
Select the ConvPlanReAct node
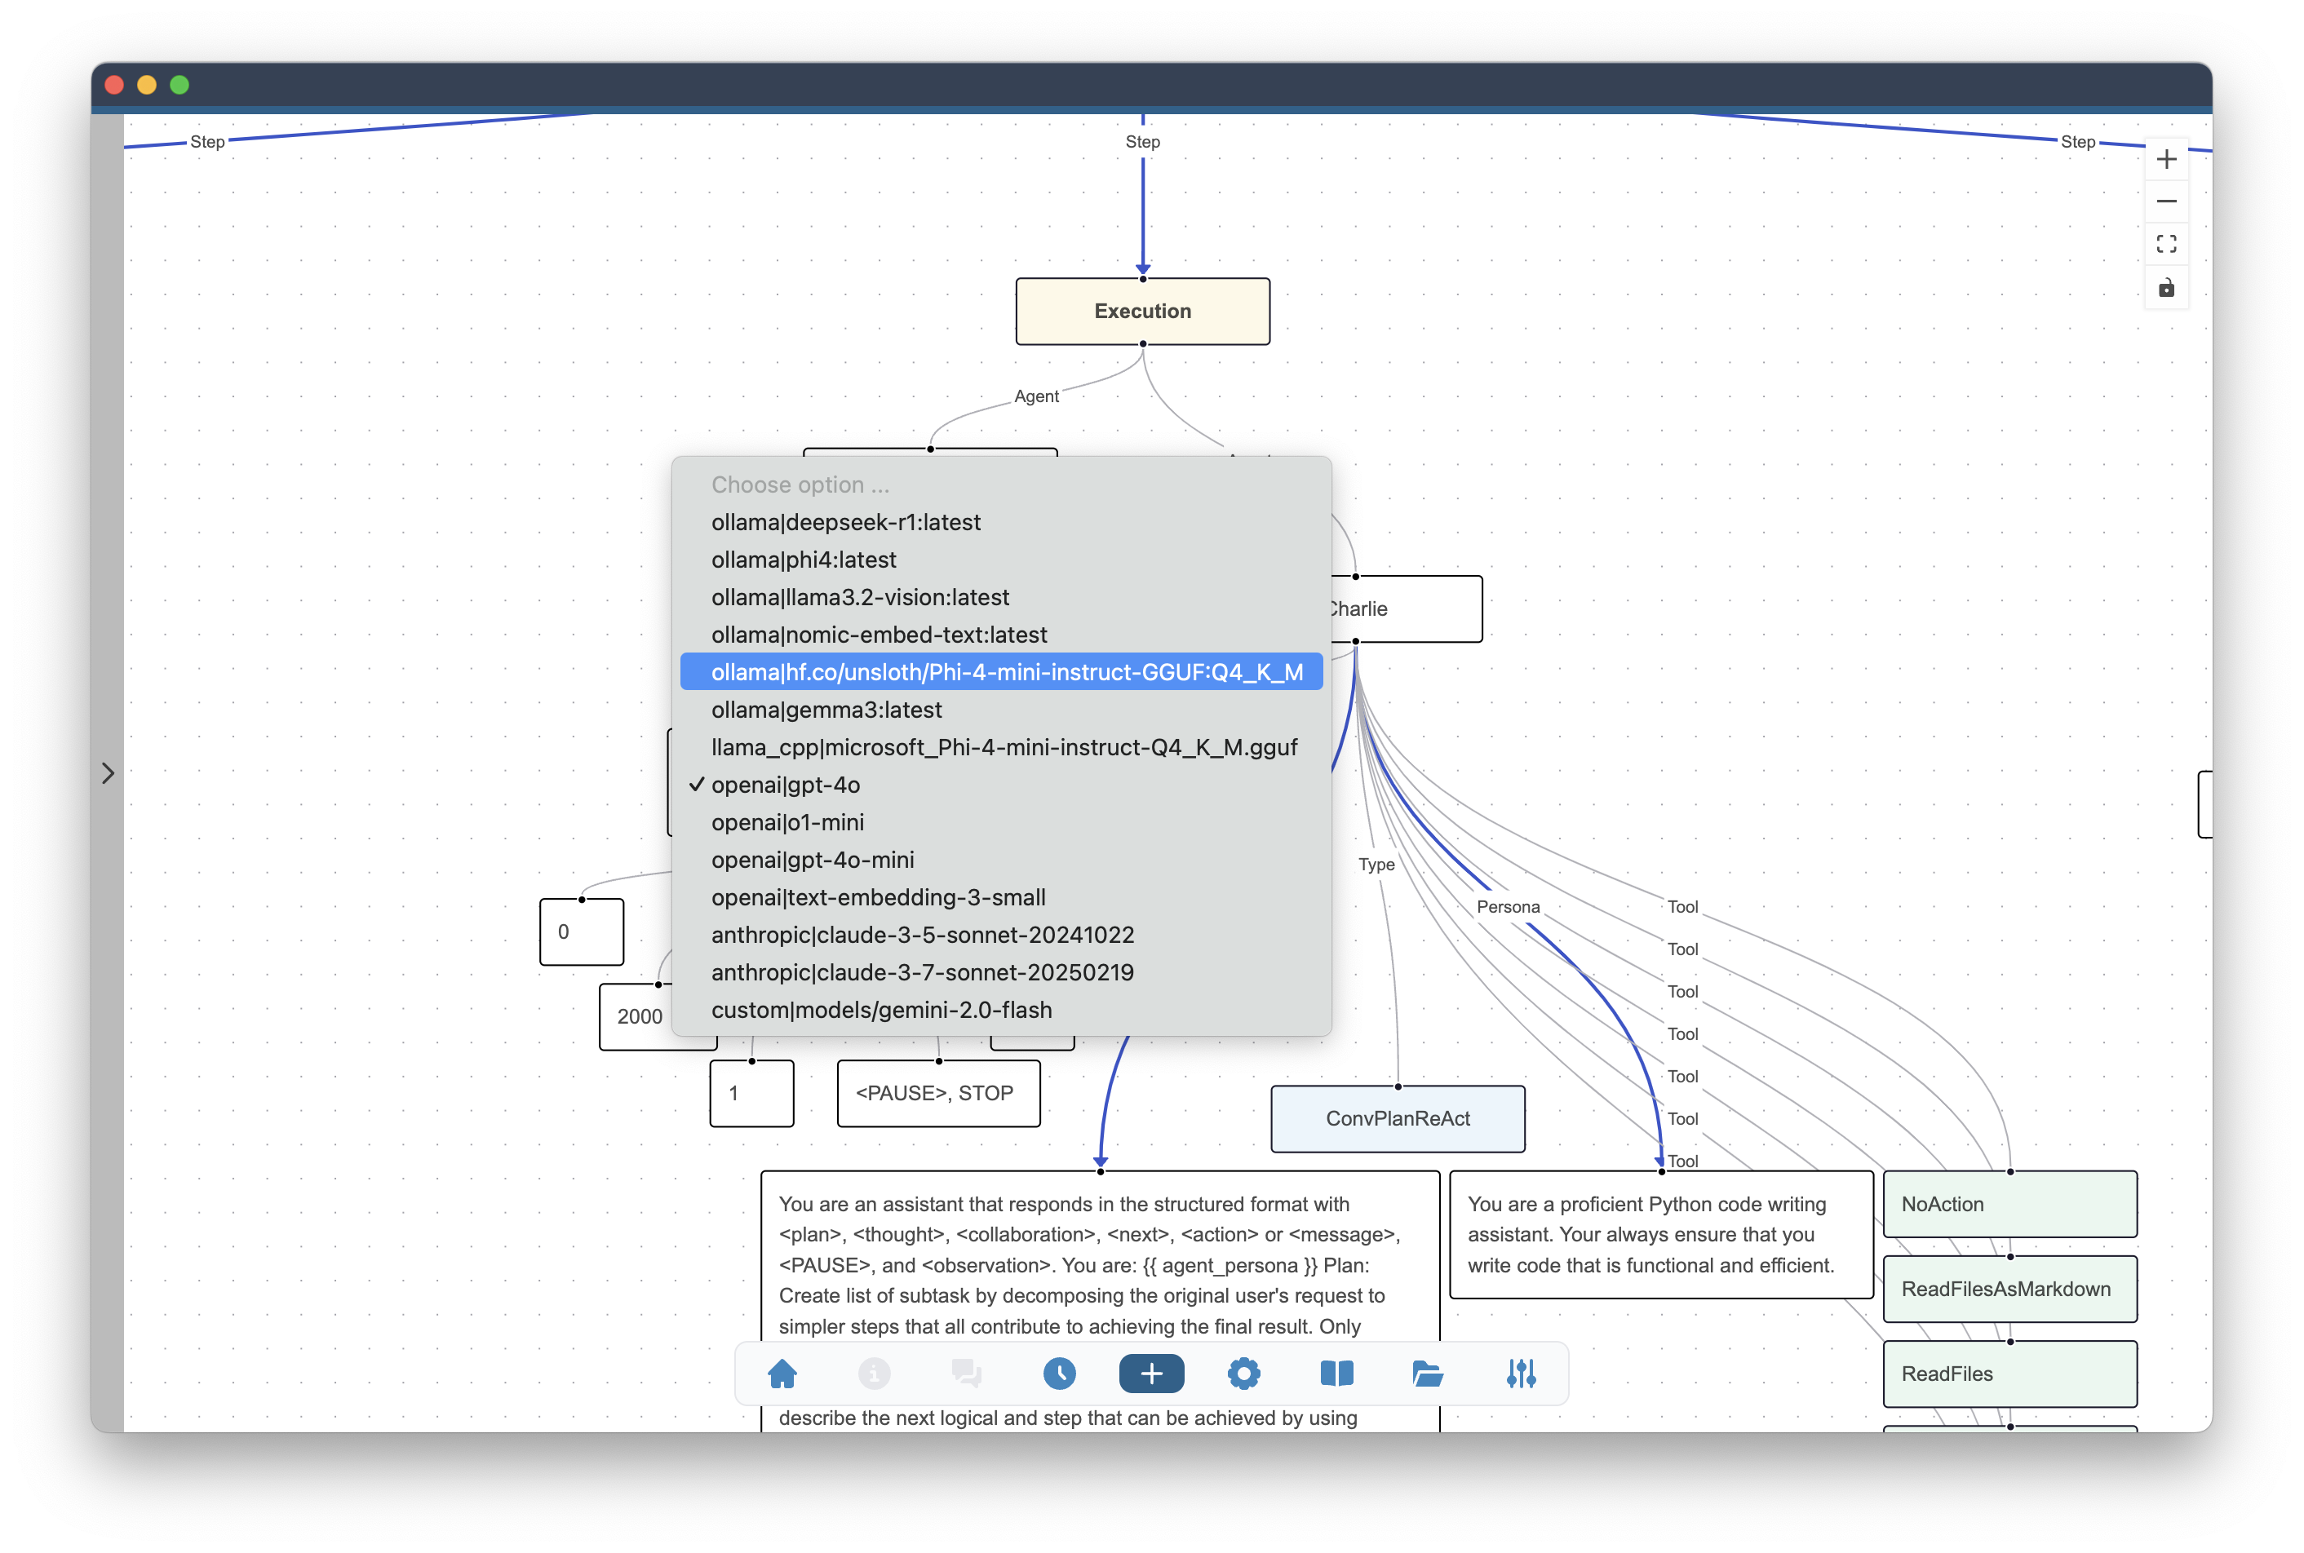point(1397,1119)
